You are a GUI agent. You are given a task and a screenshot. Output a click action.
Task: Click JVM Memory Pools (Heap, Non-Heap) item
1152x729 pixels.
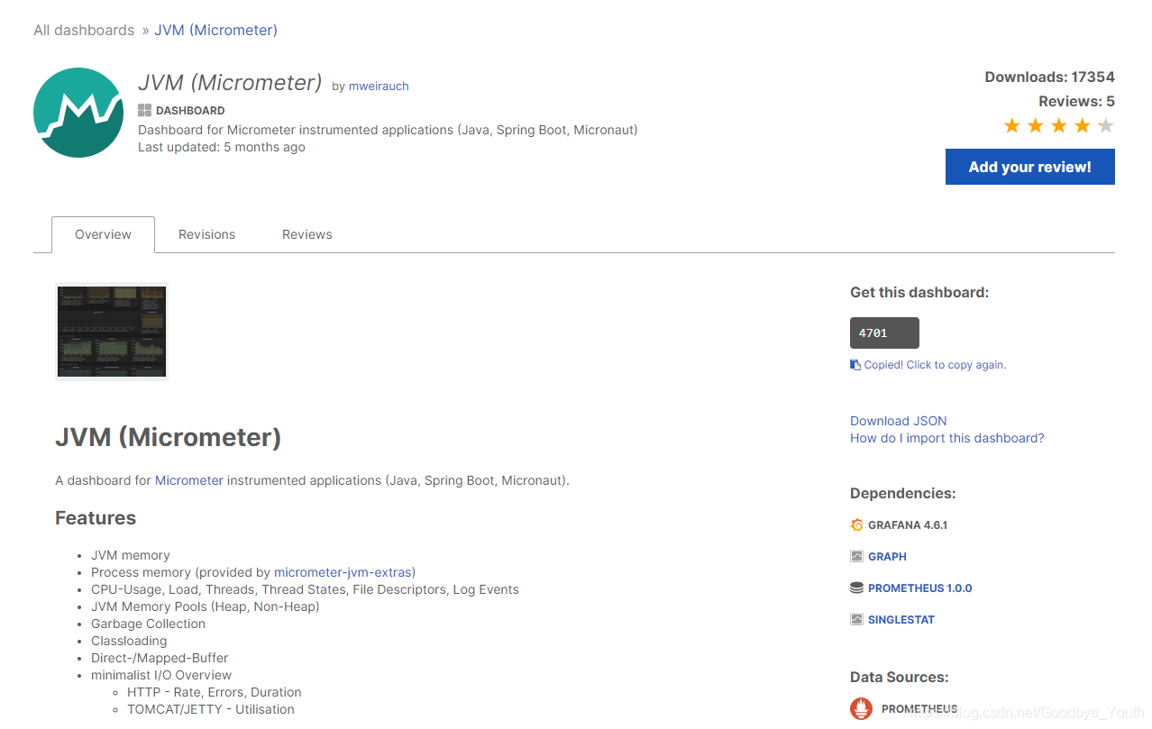coord(206,606)
